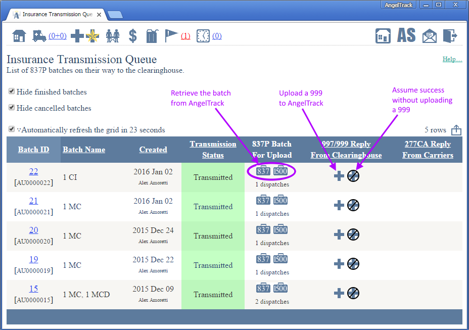Screen dimensions: 469x330
Task: Uncheck Hide finished batches
Action: pyautogui.click(x=11, y=92)
